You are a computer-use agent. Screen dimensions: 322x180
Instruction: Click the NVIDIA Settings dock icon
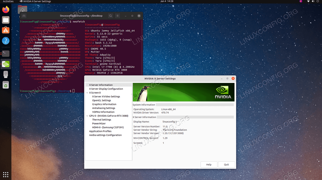[6, 64]
